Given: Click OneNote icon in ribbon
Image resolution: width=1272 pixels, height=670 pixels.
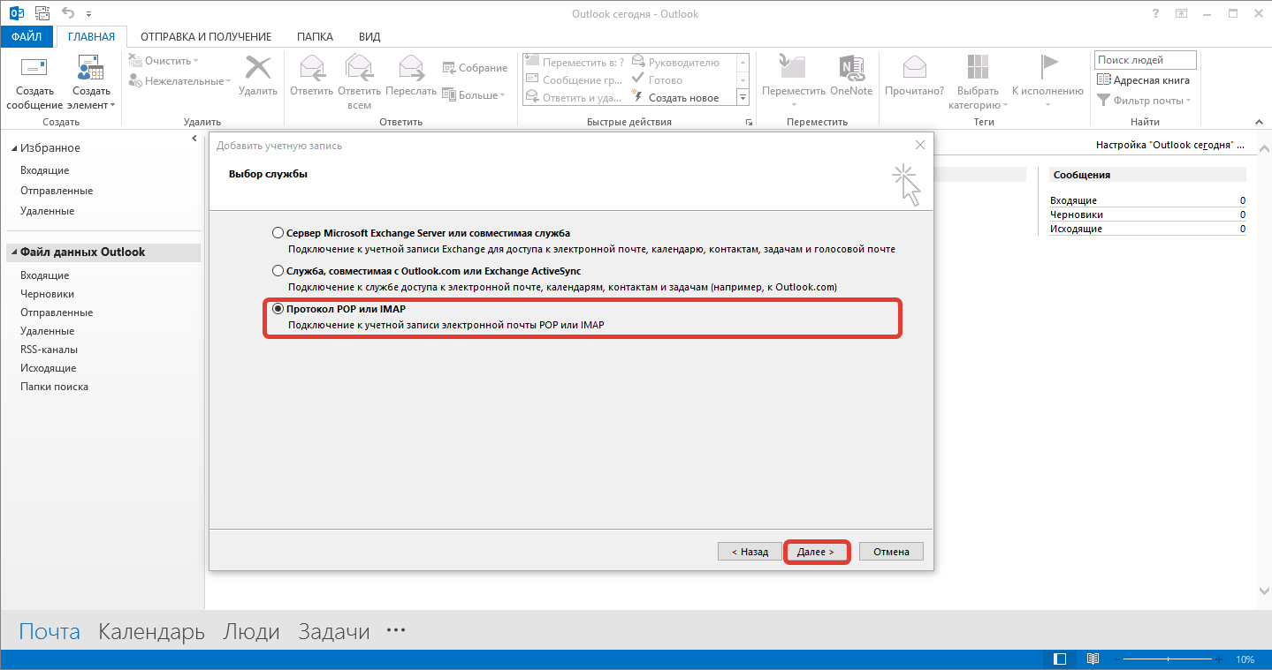Looking at the screenshot, I should 850,67.
